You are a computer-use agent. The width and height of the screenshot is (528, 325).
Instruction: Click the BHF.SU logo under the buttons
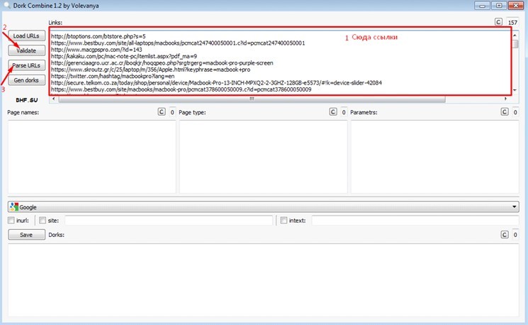pyautogui.click(x=26, y=100)
